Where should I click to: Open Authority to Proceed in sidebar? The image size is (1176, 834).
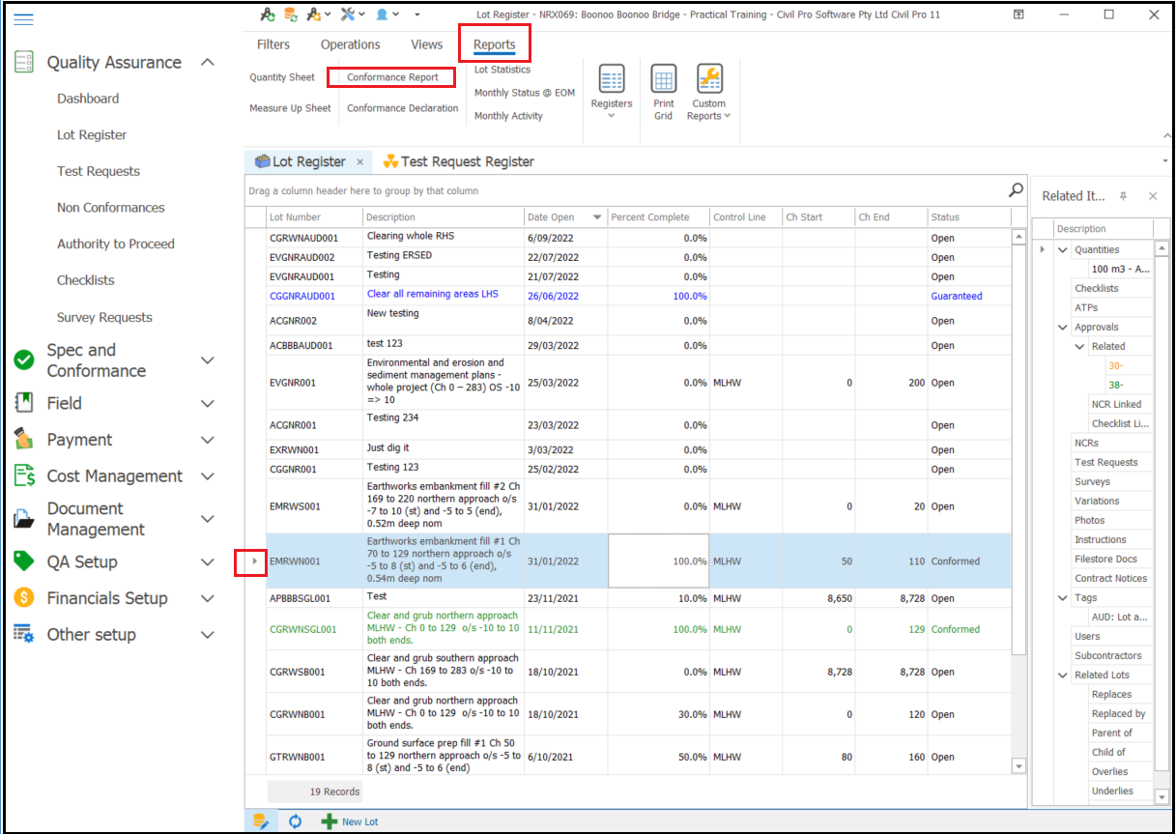pos(116,244)
